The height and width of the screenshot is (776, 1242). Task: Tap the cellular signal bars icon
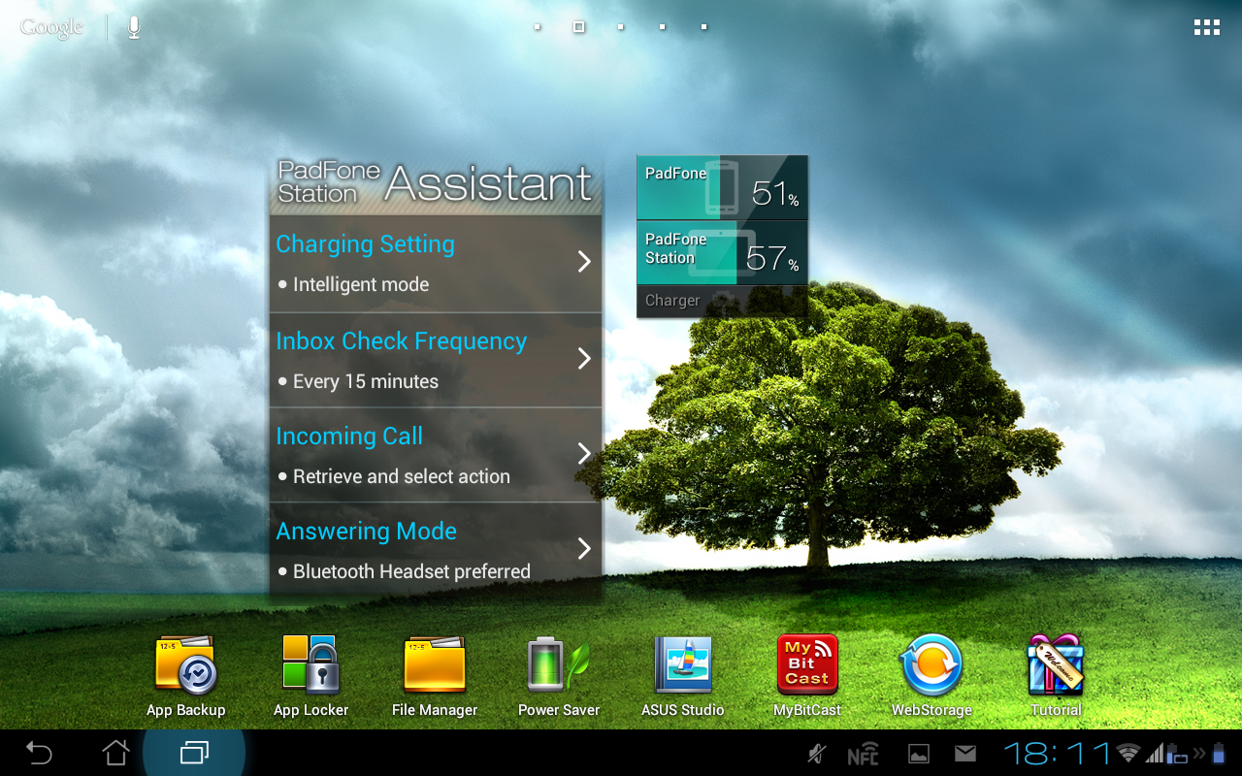tap(1155, 753)
